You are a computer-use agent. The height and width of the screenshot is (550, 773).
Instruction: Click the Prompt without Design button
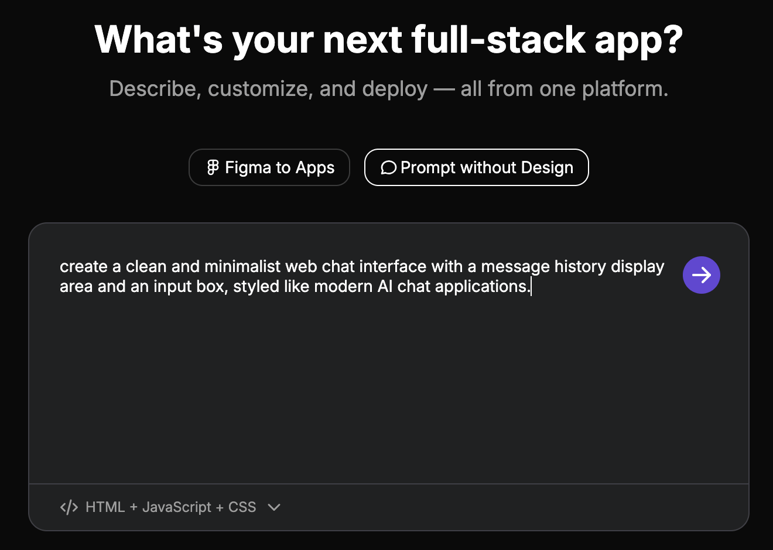click(476, 167)
